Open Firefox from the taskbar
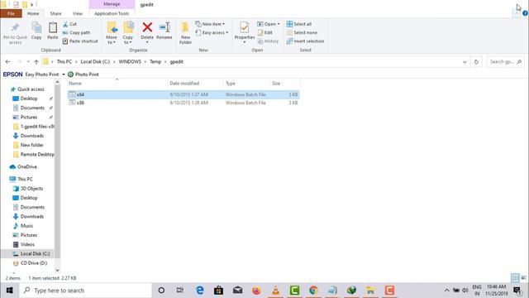Image resolution: width=529 pixels, height=298 pixels. (x=256, y=291)
